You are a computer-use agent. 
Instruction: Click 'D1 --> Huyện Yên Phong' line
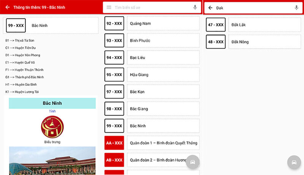23,55
